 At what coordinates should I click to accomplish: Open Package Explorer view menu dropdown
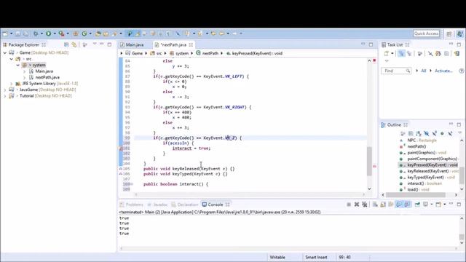tap(95, 44)
